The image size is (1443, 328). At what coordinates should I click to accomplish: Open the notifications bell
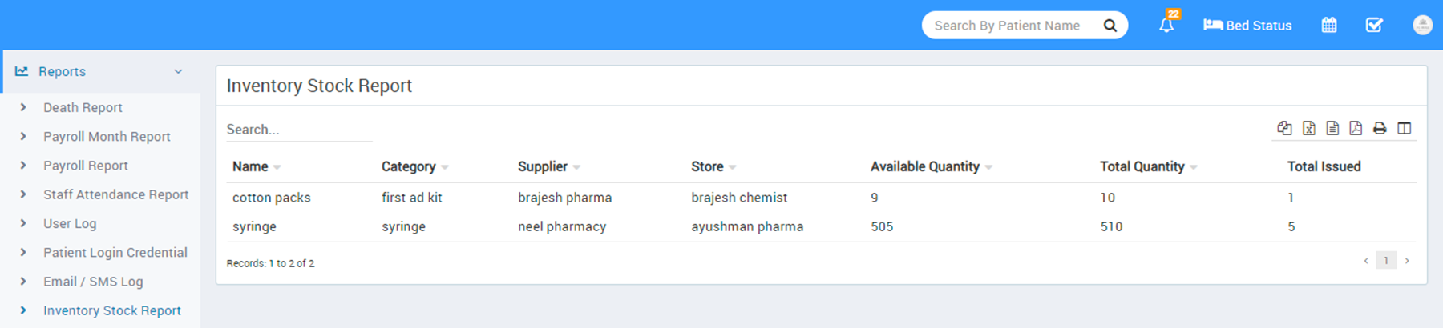point(1166,26)
